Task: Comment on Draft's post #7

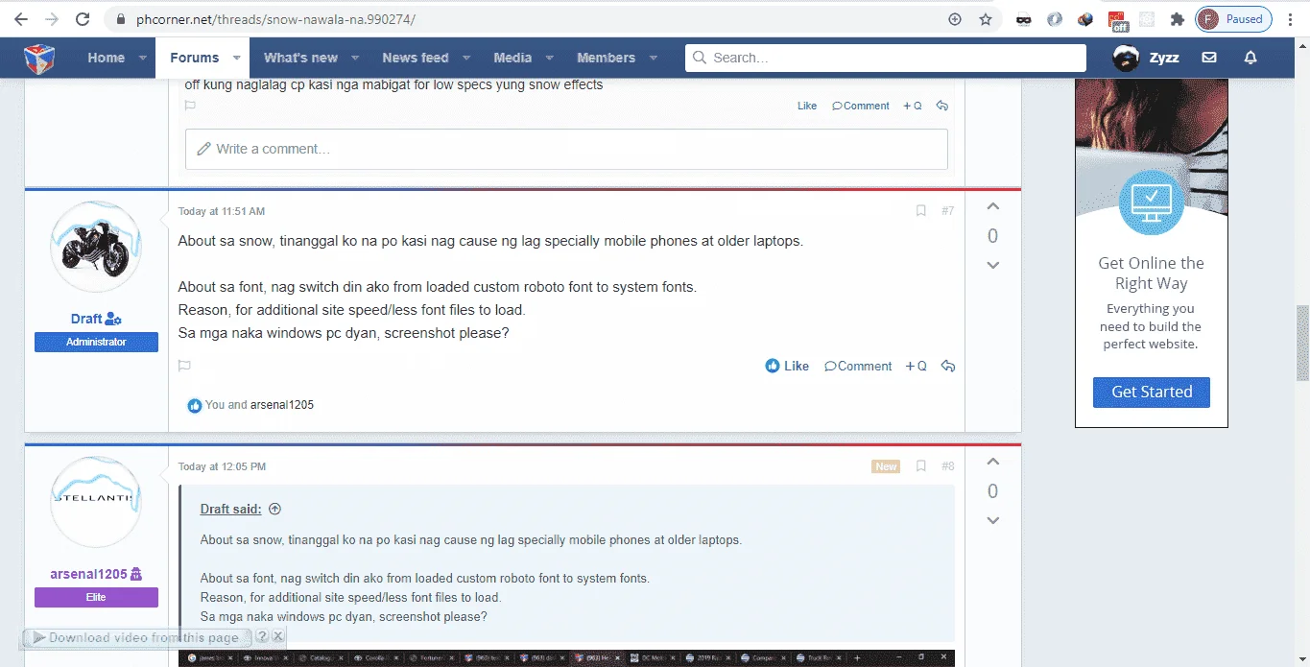Action: [x=859, y=366]
